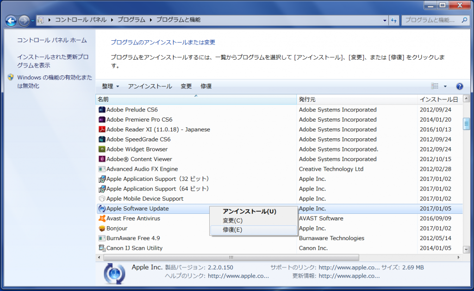Click the support link in the details pane
Viewport: 474px width, 291px height.
click(x=349, y=267)
